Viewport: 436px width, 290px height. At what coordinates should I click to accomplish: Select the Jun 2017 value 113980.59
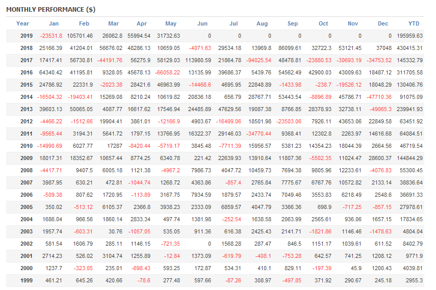(x=197, y=60)
